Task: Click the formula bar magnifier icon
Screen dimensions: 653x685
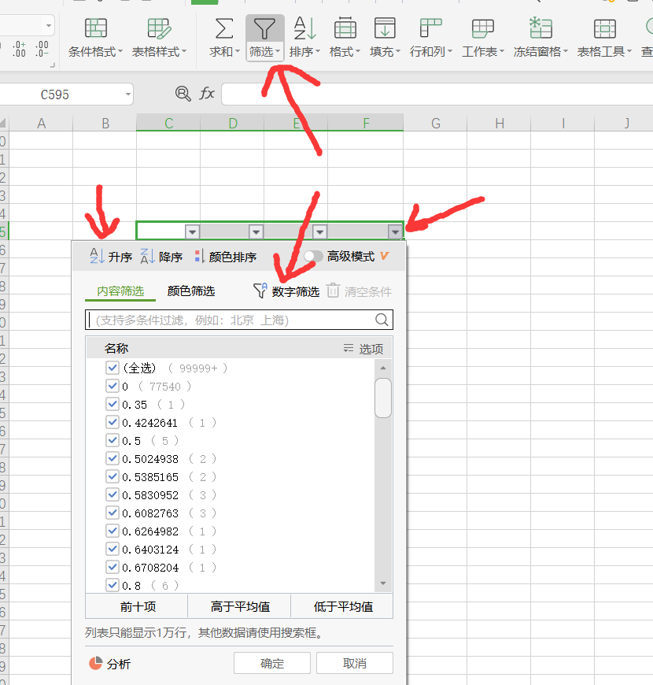Action: [x=183, y=94]
